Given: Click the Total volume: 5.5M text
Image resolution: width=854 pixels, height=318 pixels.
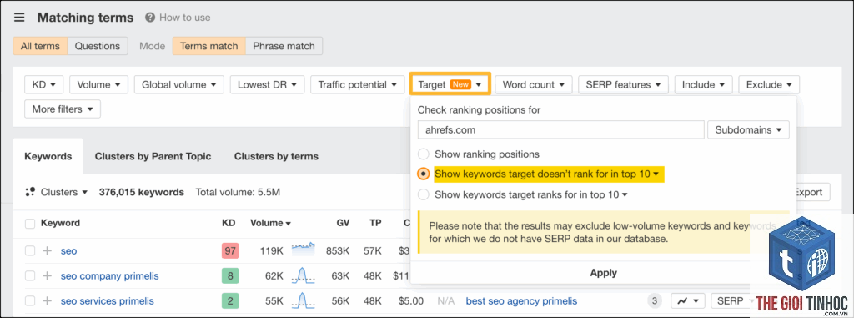Looking at the screenshot, I should pyautogui.click(x=238, y=192).
